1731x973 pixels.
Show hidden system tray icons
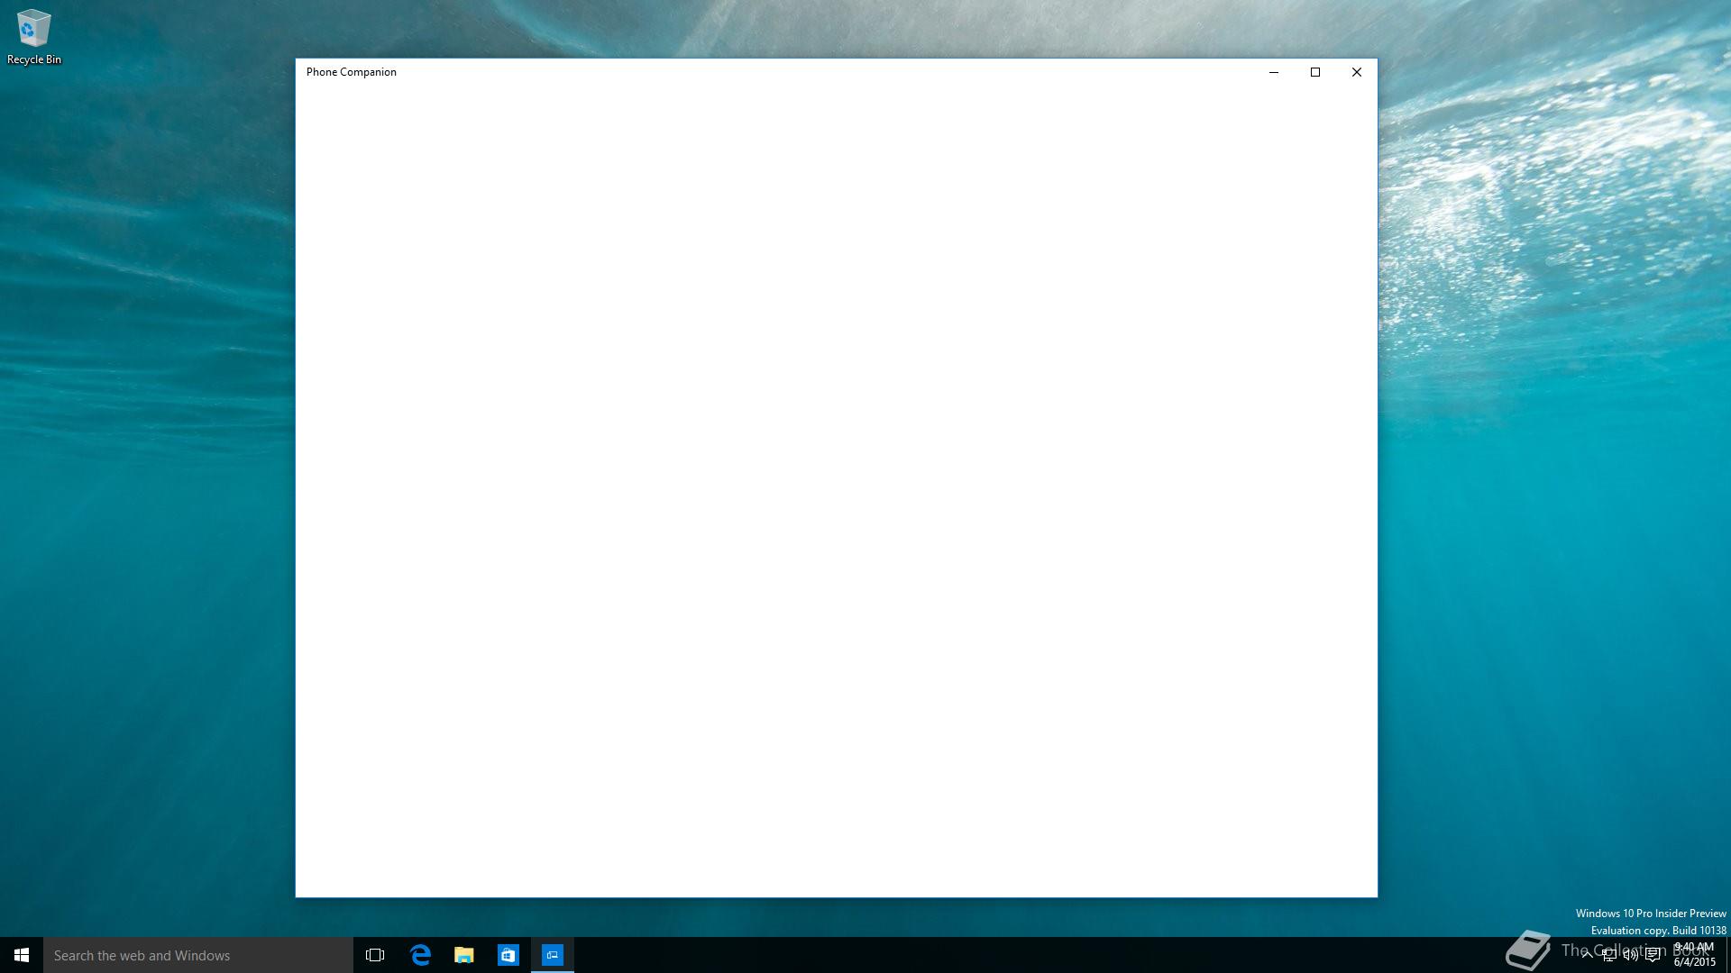[x=1587, y=955]
